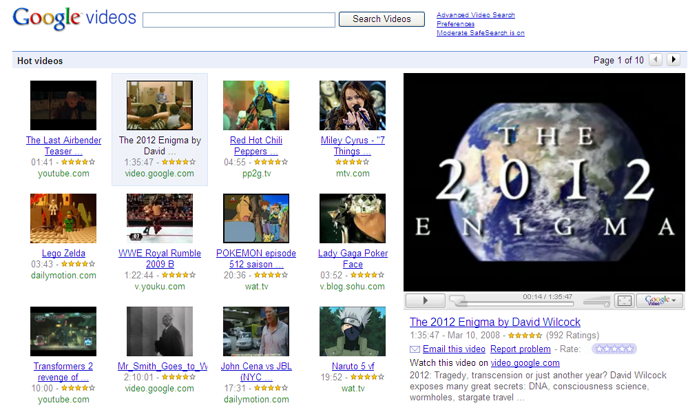Open the Red Hot Chili Peppers thumbnail
Screen dimensions: 699x410
256,105
